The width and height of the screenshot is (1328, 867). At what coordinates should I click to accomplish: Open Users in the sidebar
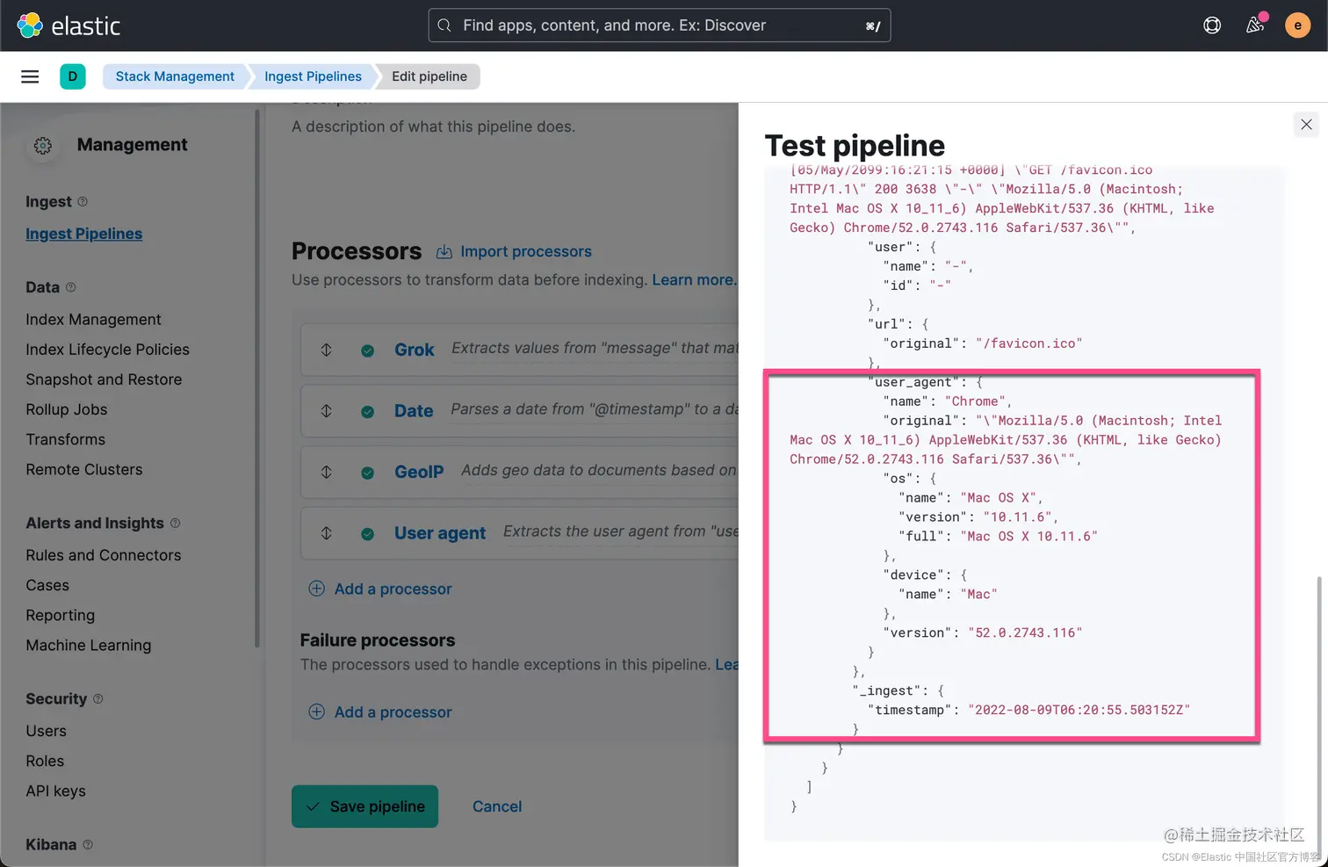coord(46,731)
